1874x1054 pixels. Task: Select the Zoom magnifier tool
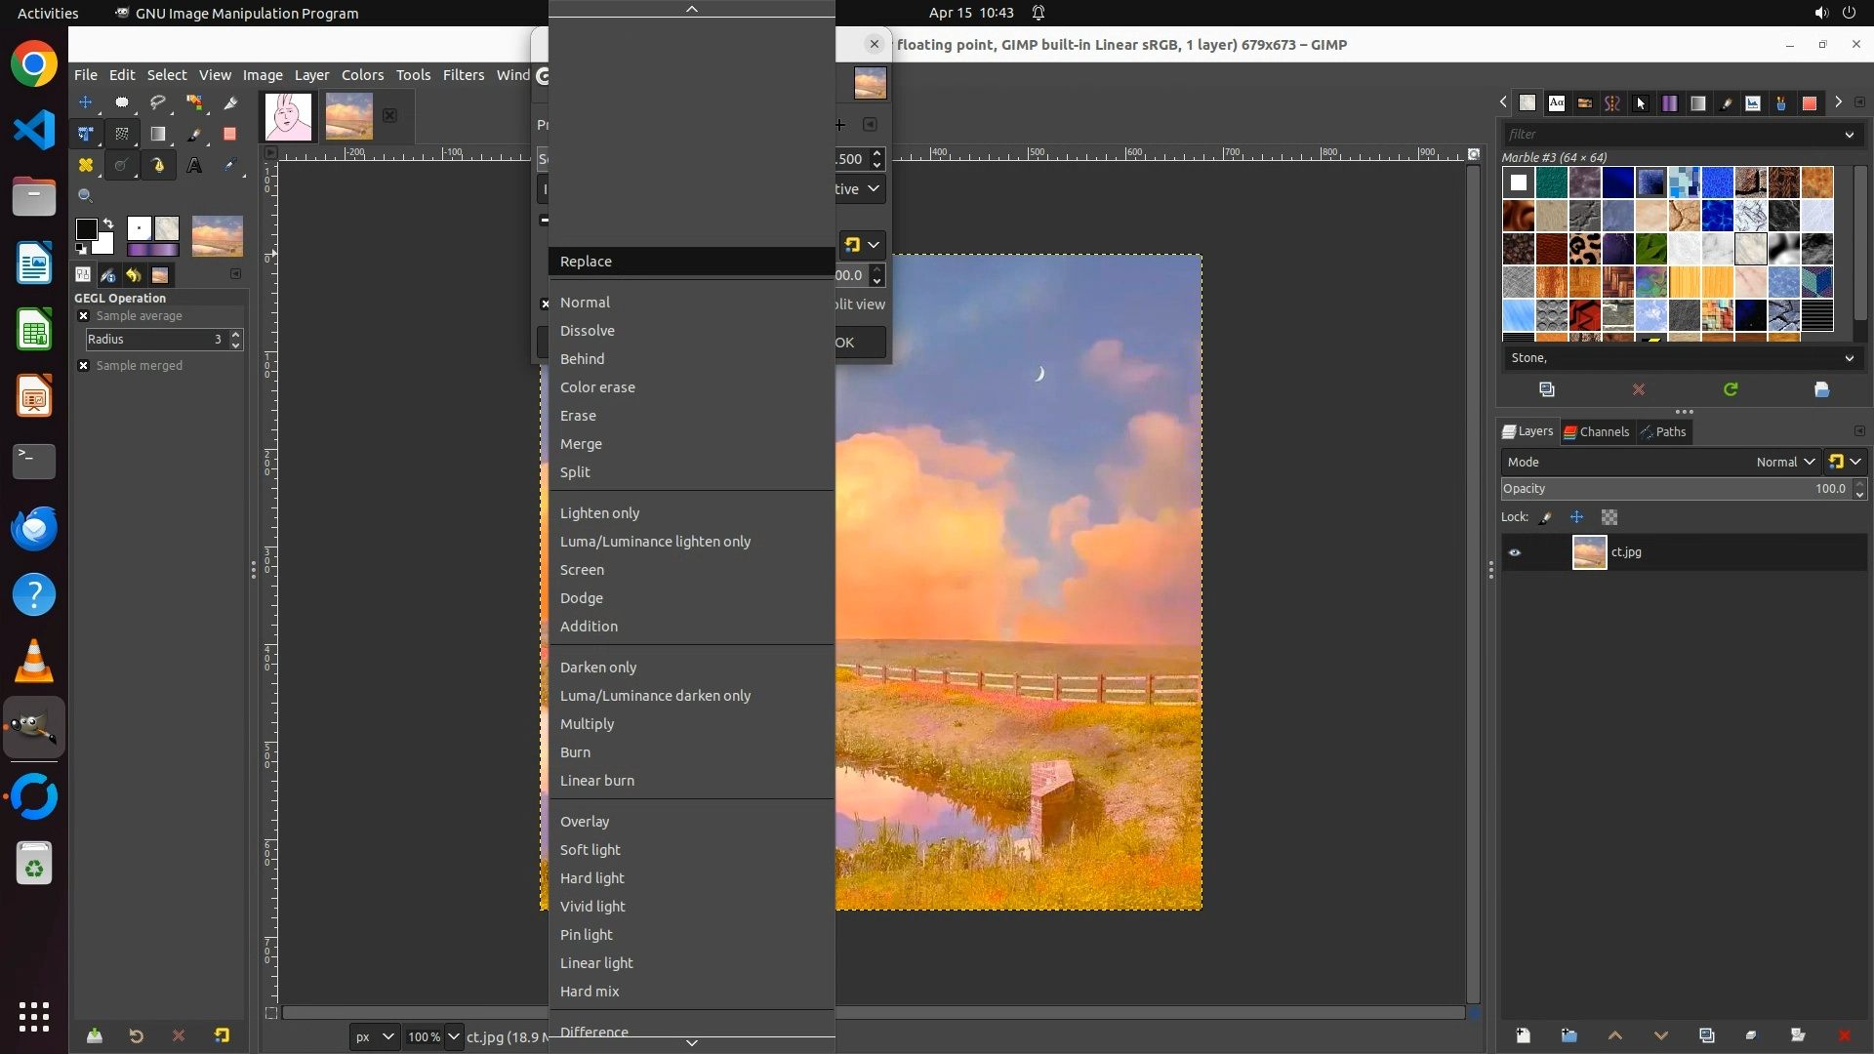[x=86, y=196]
